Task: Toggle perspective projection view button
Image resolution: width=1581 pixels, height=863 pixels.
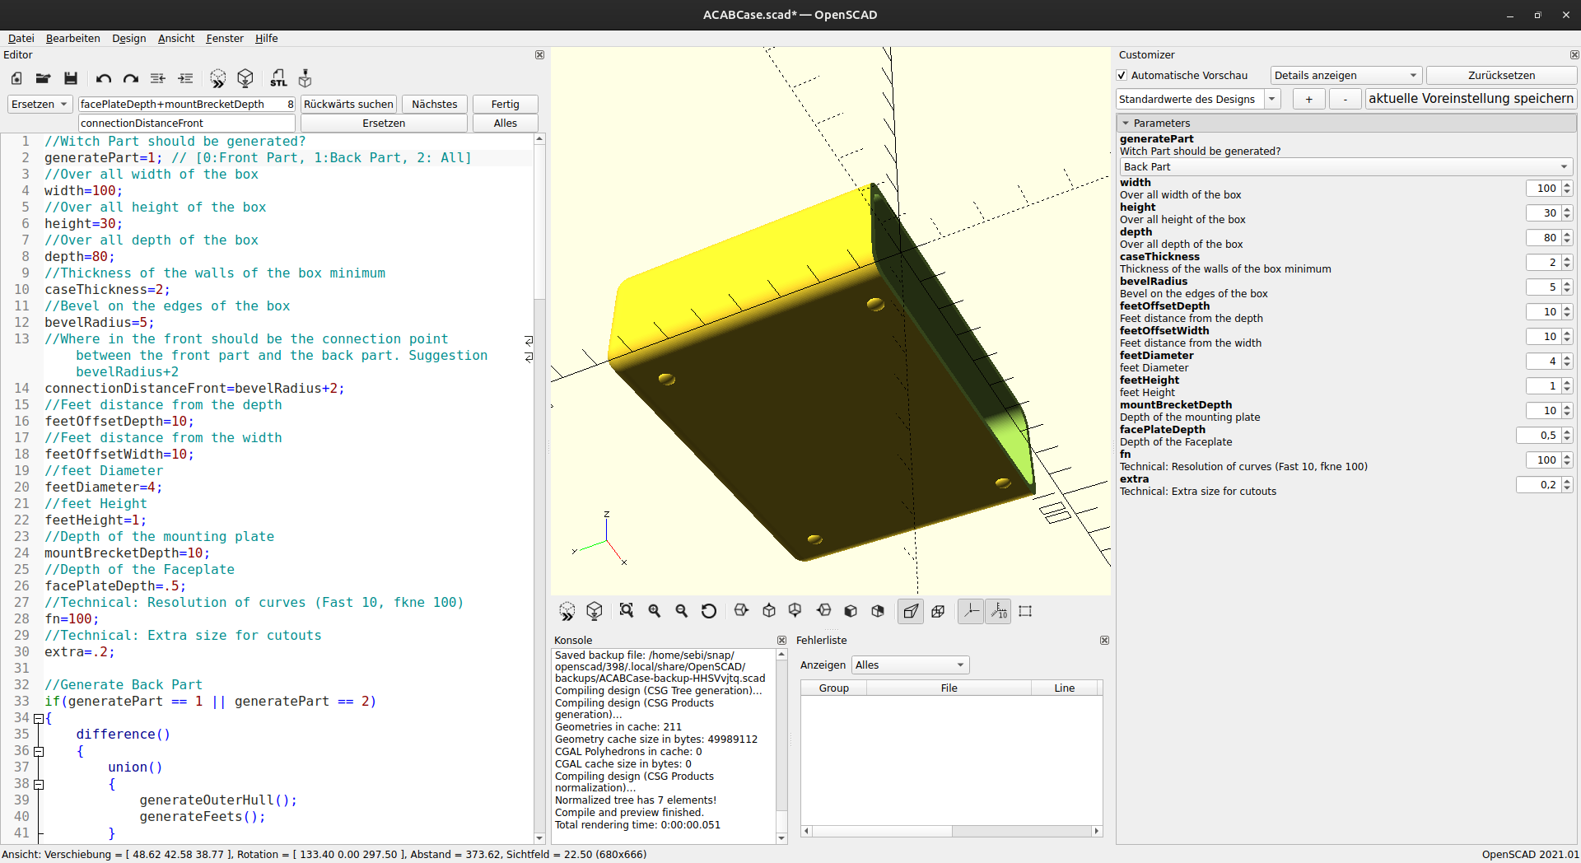Action: pos(910,611)
